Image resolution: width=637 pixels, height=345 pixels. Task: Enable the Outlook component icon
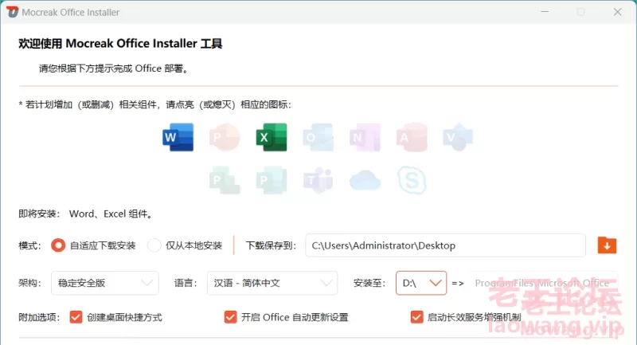[318, 137]
